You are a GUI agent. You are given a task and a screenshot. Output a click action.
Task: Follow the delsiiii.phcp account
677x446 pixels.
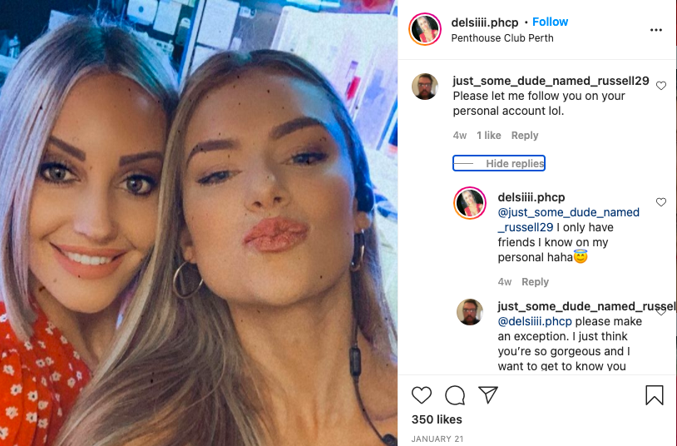(550, 22)
